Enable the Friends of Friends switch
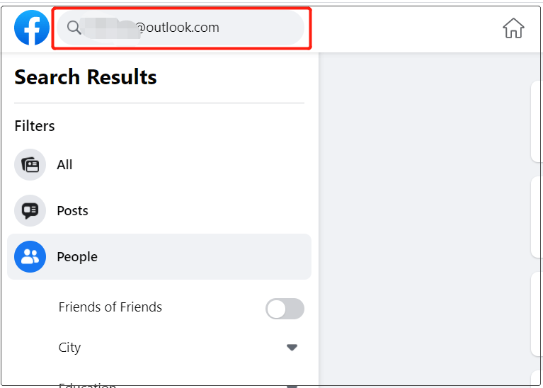The height and width of the screenshot is (388, 543). point(285,309)
